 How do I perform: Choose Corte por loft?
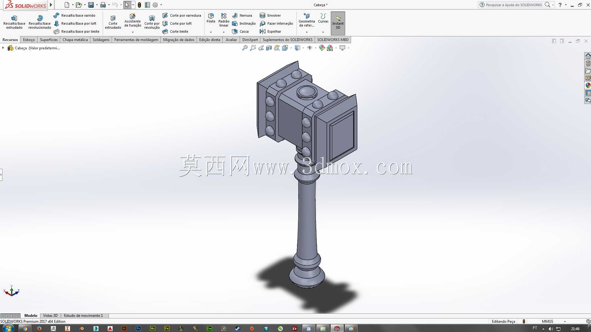click(x=177, y=23)
